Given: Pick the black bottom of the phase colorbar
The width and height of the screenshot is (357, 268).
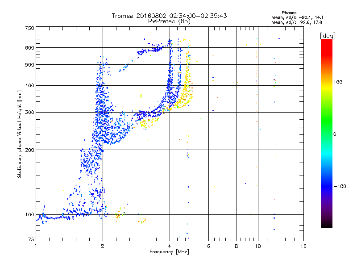Looking at the screenshot, I should click(x=327, y=225).
